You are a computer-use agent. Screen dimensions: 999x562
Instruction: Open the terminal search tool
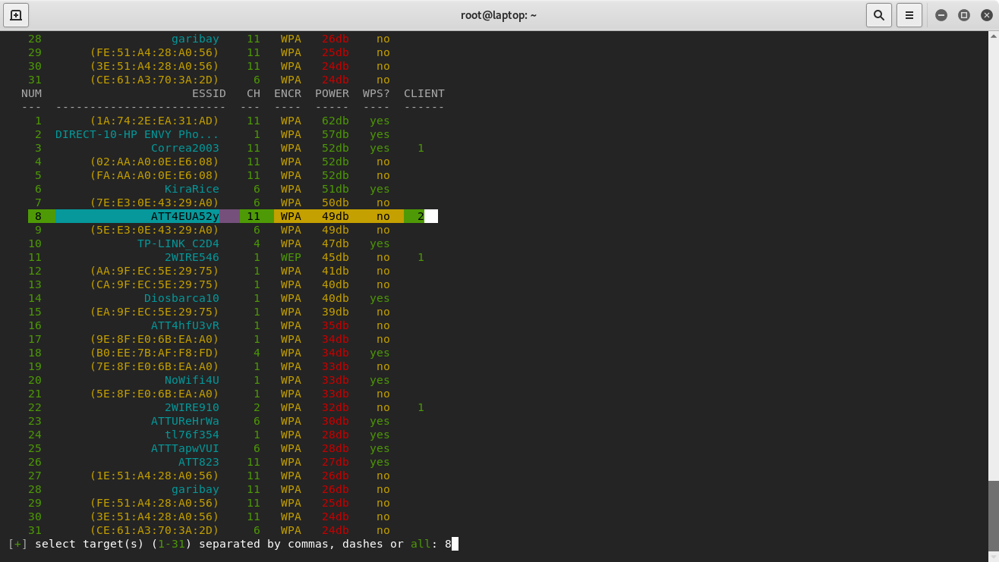878,15
